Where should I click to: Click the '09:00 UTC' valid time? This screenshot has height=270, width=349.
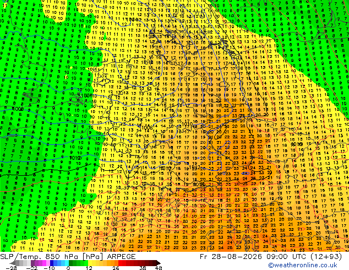(x=286, y=257)
